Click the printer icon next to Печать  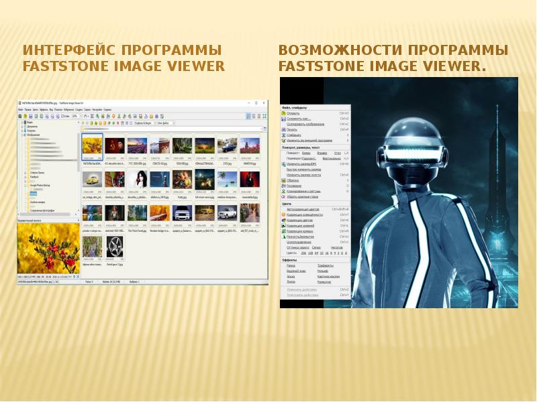(x=283, y=129)
